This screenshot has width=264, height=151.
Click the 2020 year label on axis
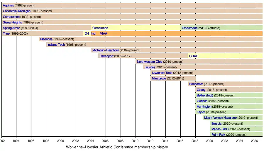coord(210,140)
